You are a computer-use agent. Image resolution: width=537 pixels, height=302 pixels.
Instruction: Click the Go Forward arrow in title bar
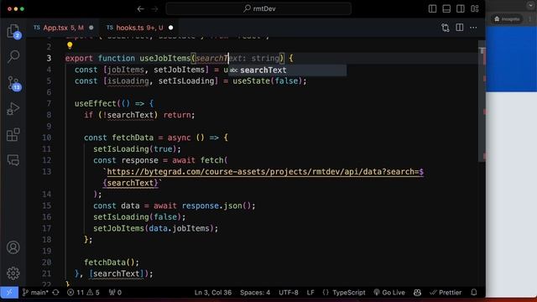pyautogui.click(x=154, y=9)
